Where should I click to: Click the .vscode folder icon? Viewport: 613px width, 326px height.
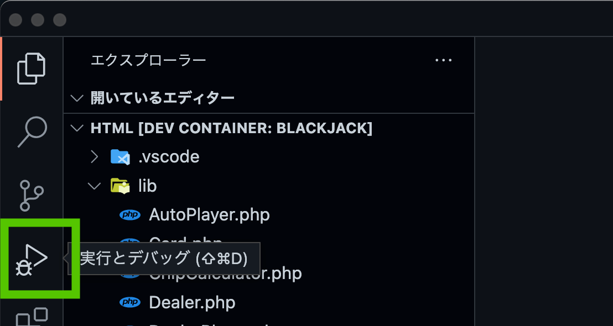121,156
